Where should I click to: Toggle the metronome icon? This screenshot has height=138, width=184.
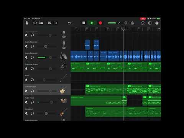[x=132, y=23]
